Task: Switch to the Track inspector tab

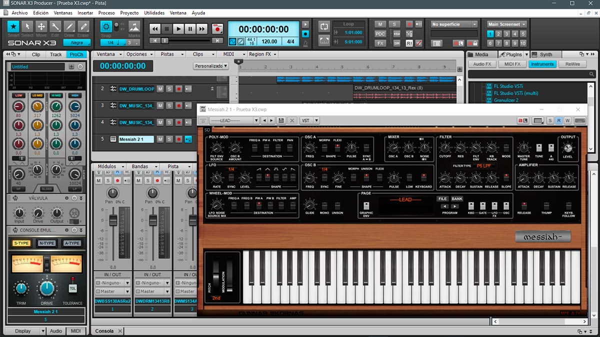Action: tap(56, 54)
